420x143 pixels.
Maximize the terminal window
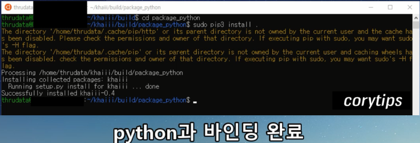coord(390,7)
